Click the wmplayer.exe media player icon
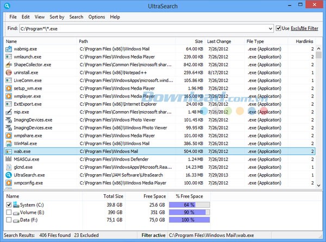 (x=9, y=96)
